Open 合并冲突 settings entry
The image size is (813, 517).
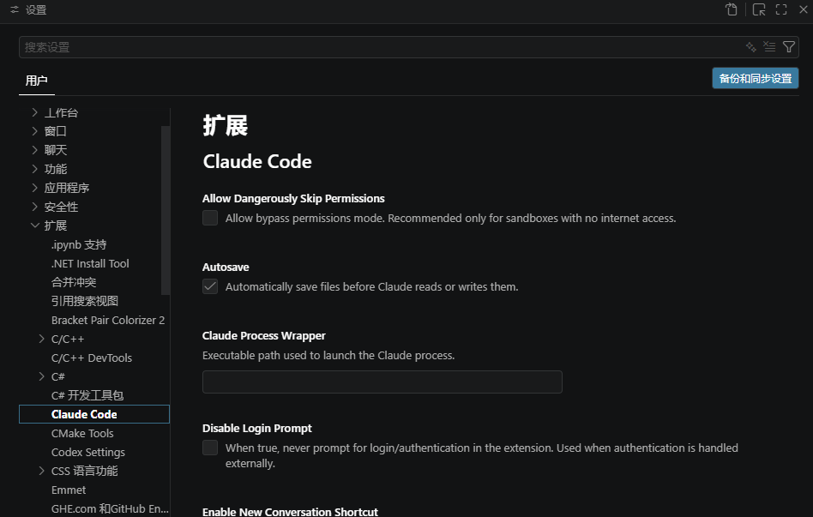74,282
